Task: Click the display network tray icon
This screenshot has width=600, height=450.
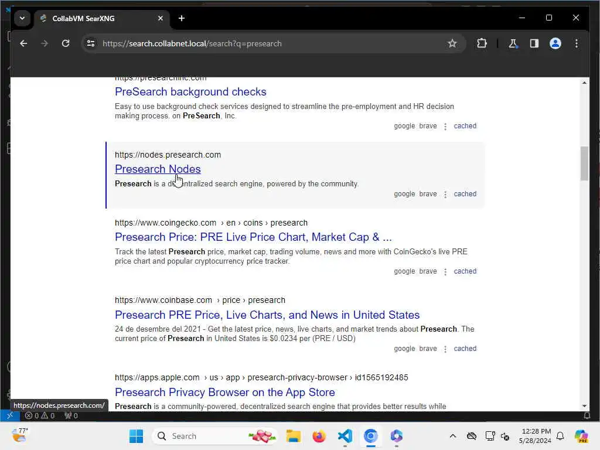Action: 489,436
